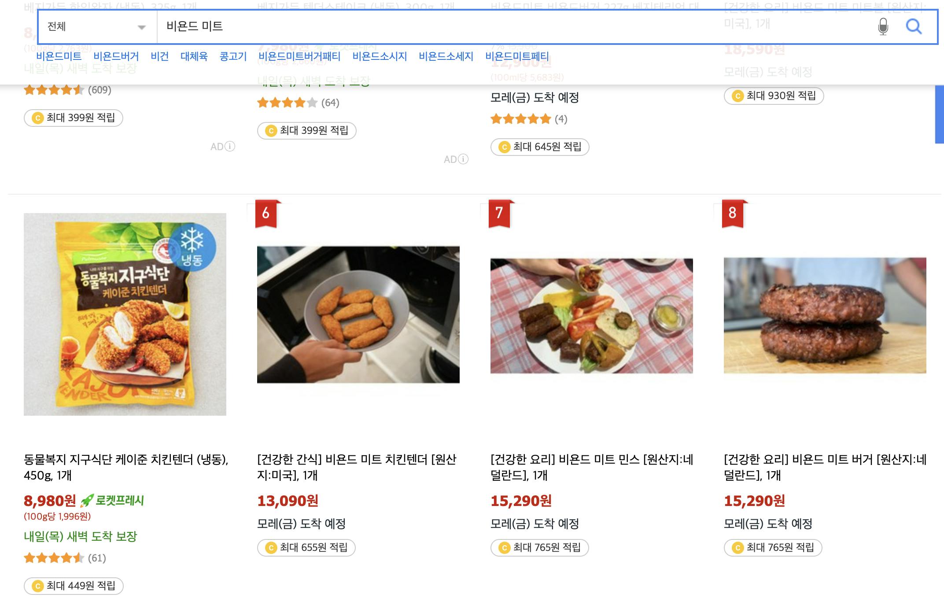Screen dimensions: 944x598
Task: Select the 대체육 related search keyword
Action: 194,56
